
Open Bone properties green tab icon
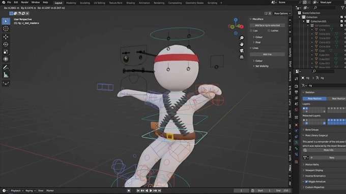296,148
